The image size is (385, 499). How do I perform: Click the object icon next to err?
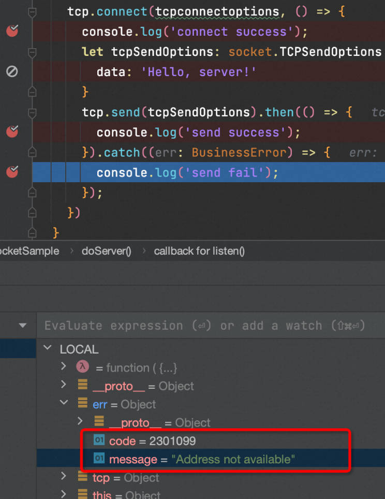(x=82, y=403)
